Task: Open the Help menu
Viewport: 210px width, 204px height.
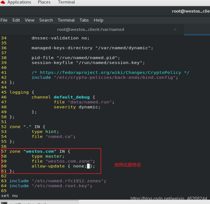Action: tap(98, 20)
